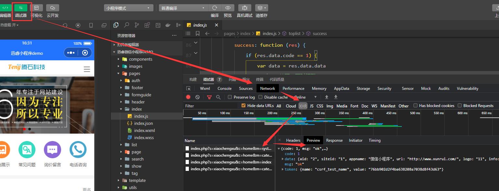Click the clear network log icon
This screenshot has width=499, height=191.
tap(197, 97)
